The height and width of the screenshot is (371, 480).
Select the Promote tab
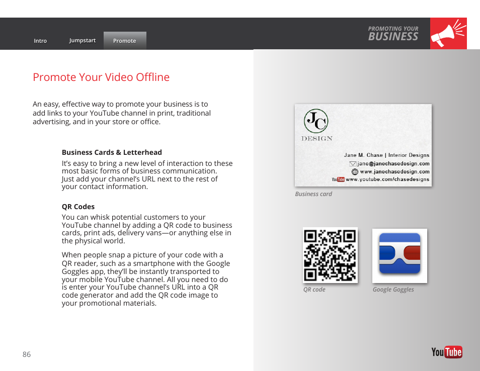click(x=125, y=41)
